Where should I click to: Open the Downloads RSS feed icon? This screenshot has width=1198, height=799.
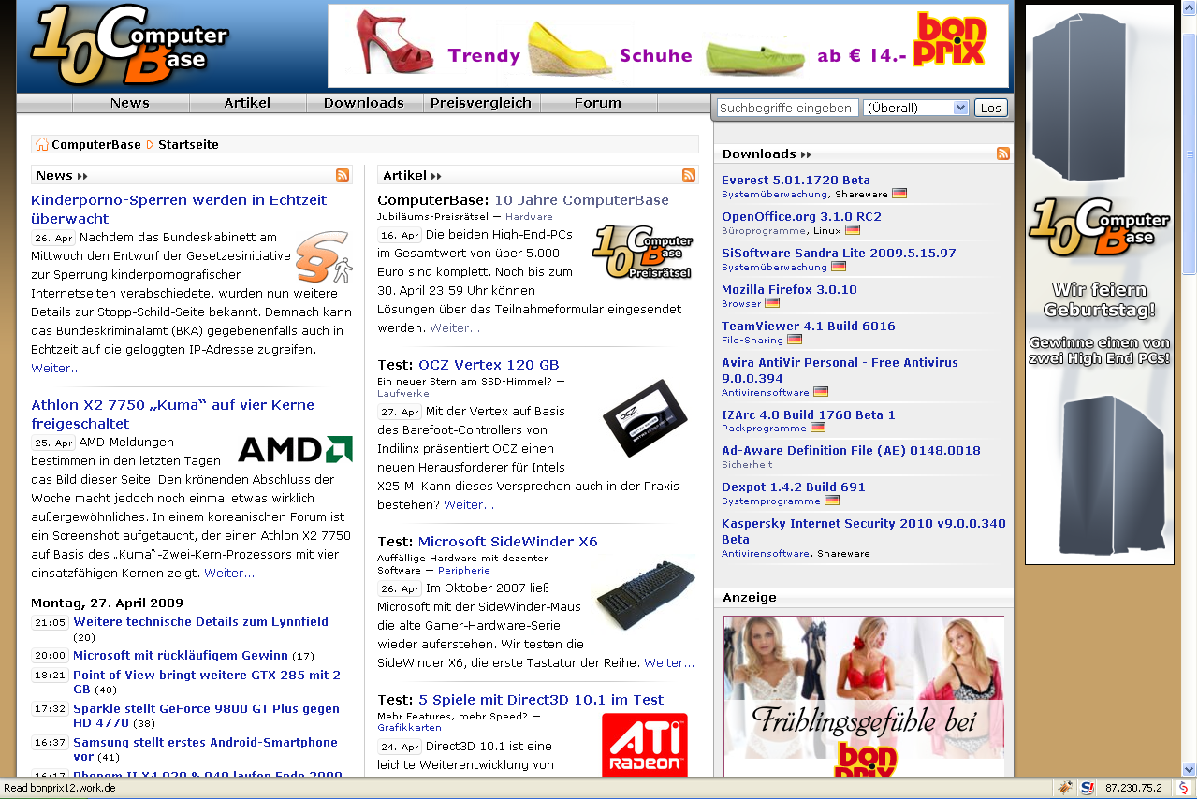pyautogui.click(x=1003, y=153)
